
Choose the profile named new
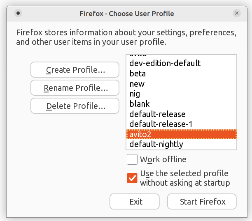137,84
